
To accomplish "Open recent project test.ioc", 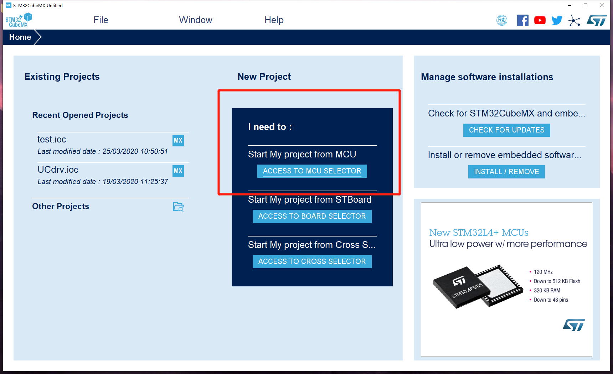I will pos(52,139).
